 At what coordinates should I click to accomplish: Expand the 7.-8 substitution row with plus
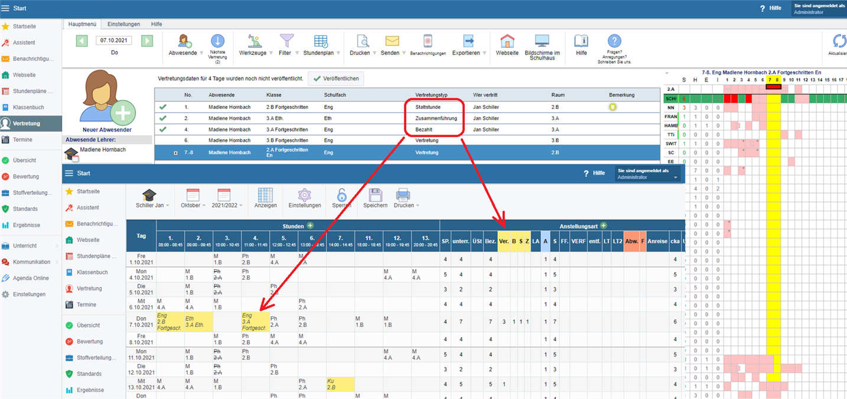point(175,152)
